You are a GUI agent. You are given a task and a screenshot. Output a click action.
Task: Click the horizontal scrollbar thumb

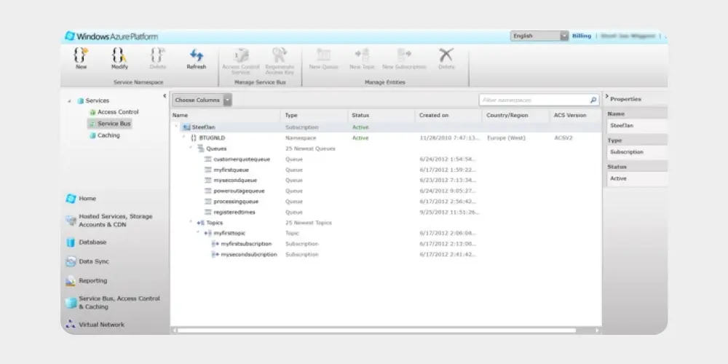point(376,331)
